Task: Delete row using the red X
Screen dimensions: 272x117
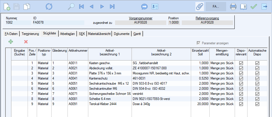Action: click(x=26, y=42)
